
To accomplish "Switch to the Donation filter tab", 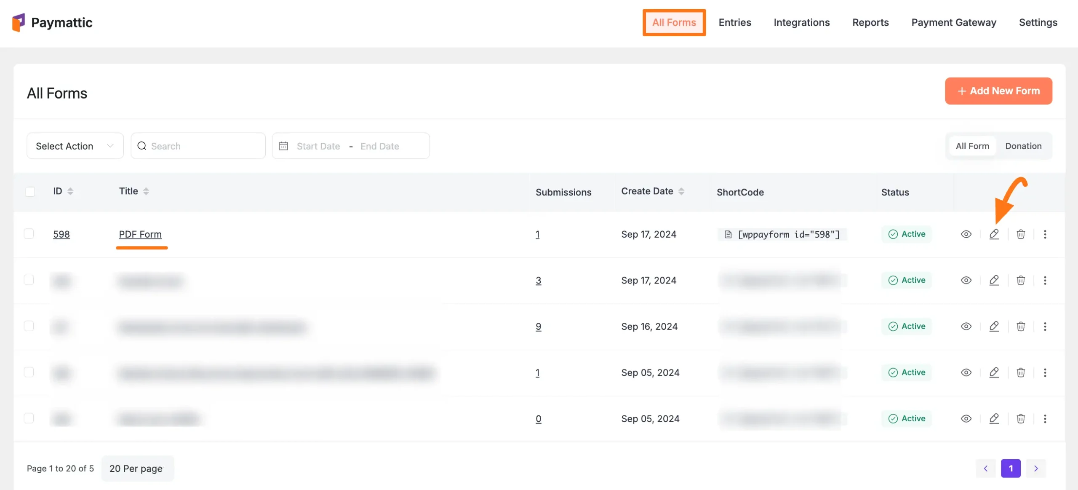I will (x=1023, y=146).
